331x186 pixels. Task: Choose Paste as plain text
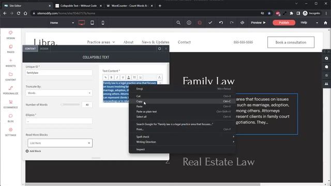tap(183, 112)
